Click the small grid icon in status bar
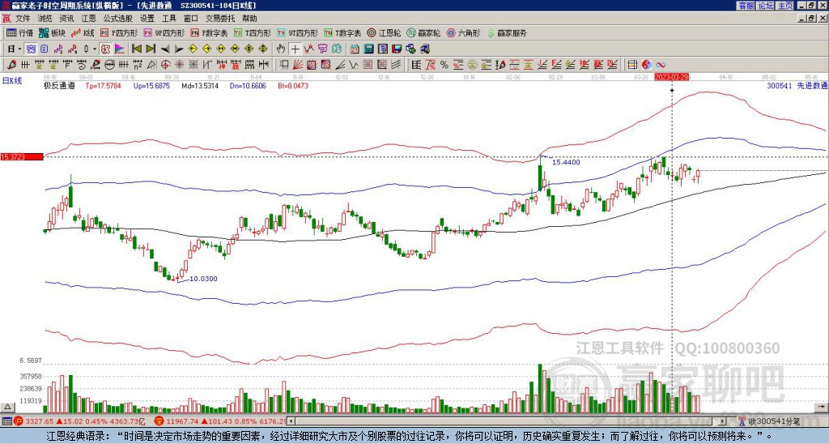Viewport: 829px width, 444px height. coord(6,421)
